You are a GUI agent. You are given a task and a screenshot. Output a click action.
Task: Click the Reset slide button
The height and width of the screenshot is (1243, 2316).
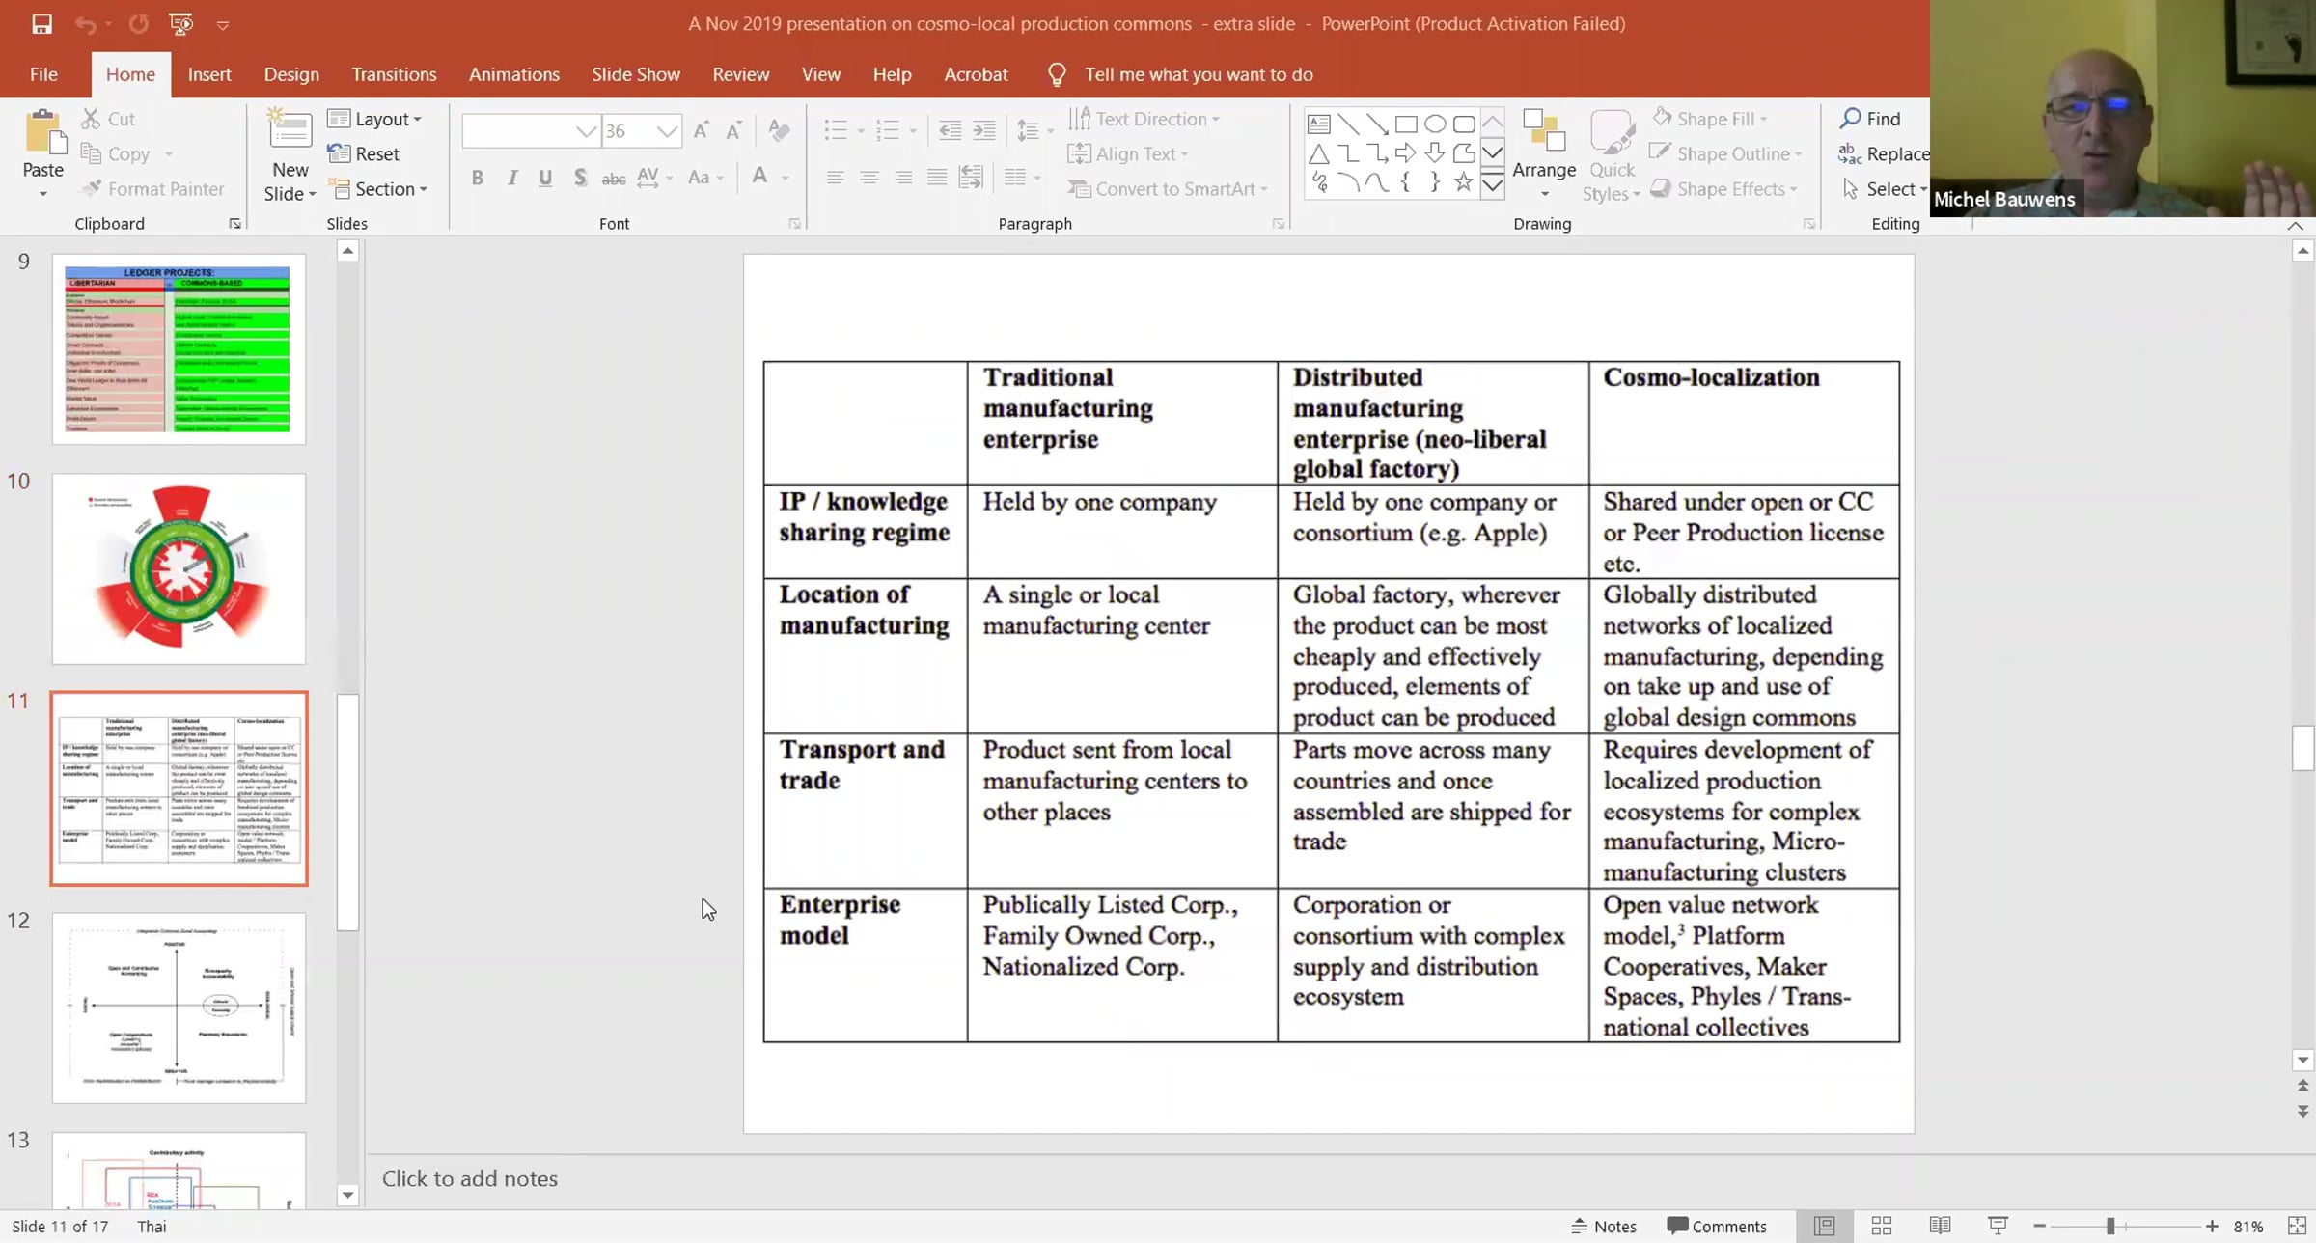364,153
